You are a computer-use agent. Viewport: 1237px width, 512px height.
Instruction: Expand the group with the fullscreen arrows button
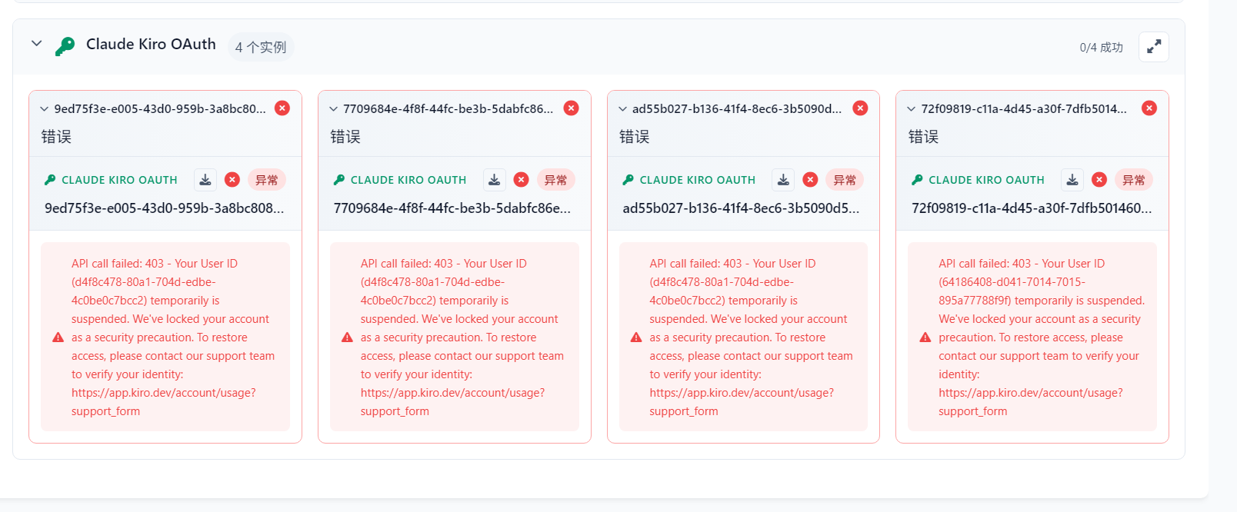1153,47
